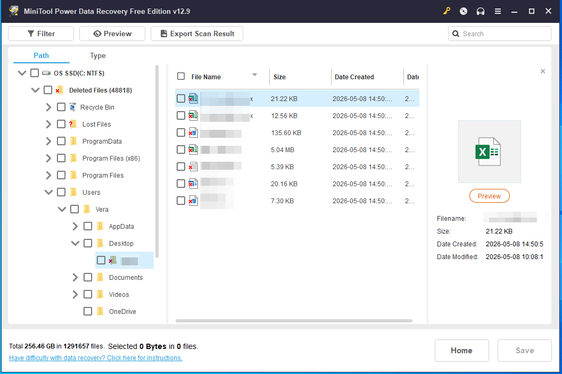
Task: Click Export Scan Result button
Action: (197, 34)
